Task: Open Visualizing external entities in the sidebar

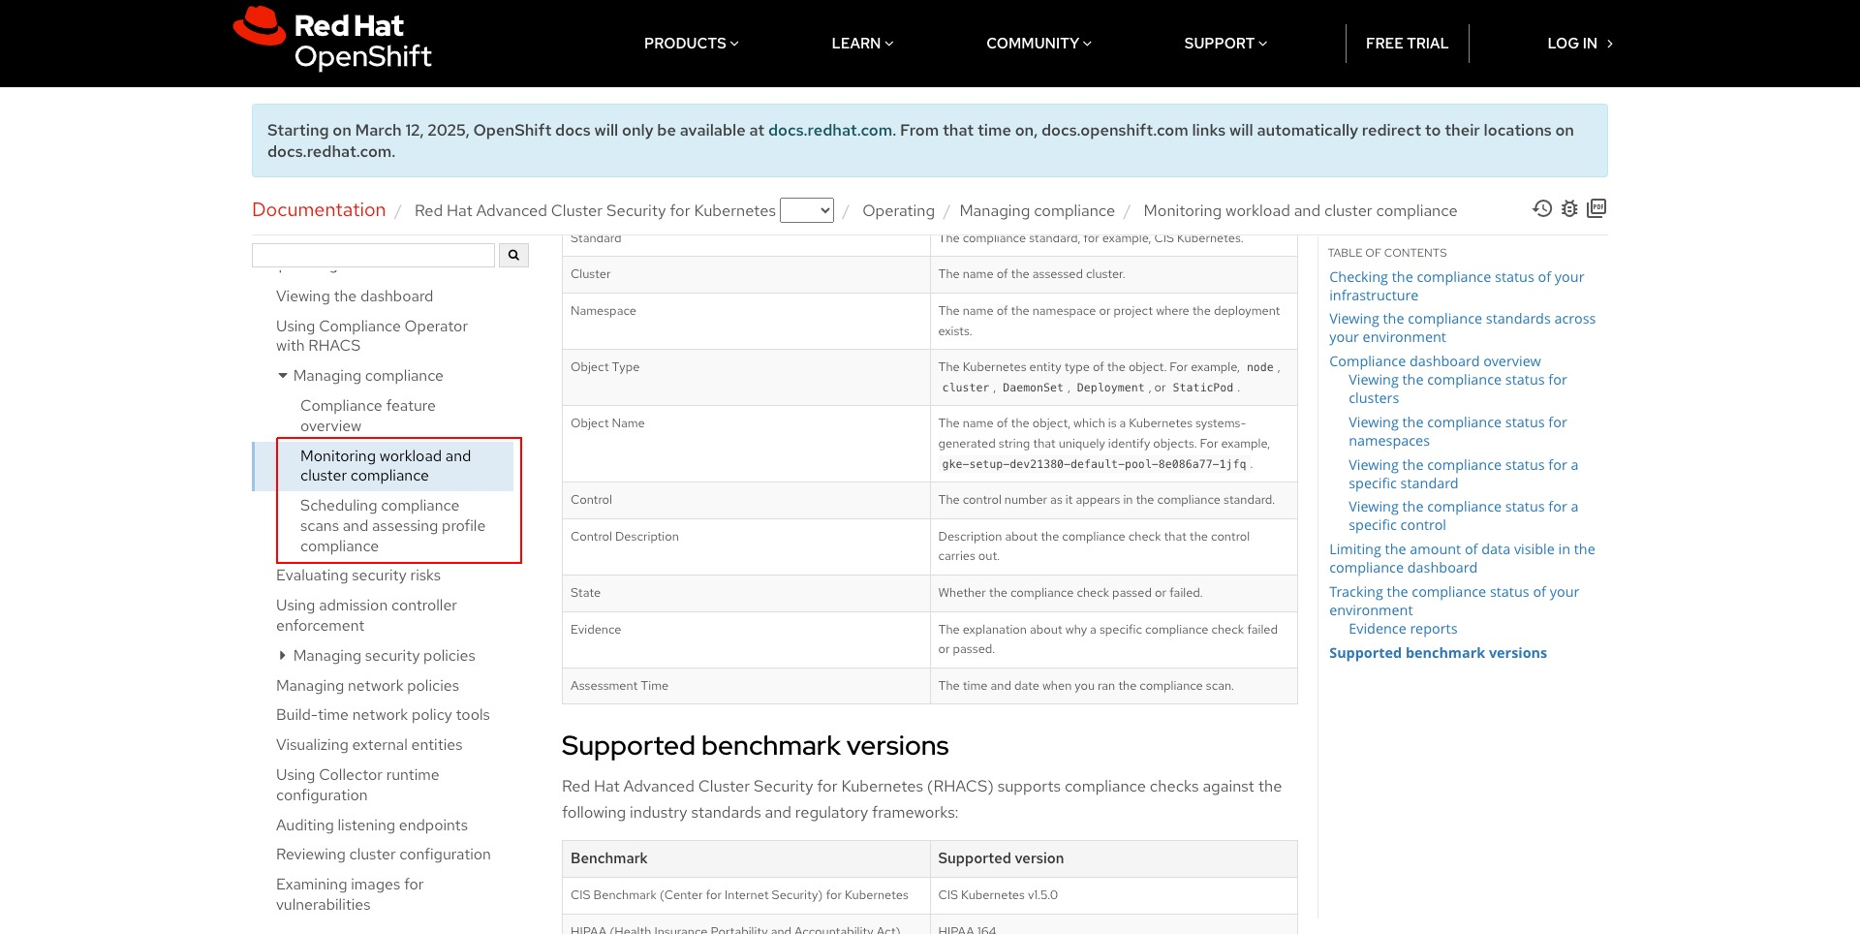Action: [369, 745]
